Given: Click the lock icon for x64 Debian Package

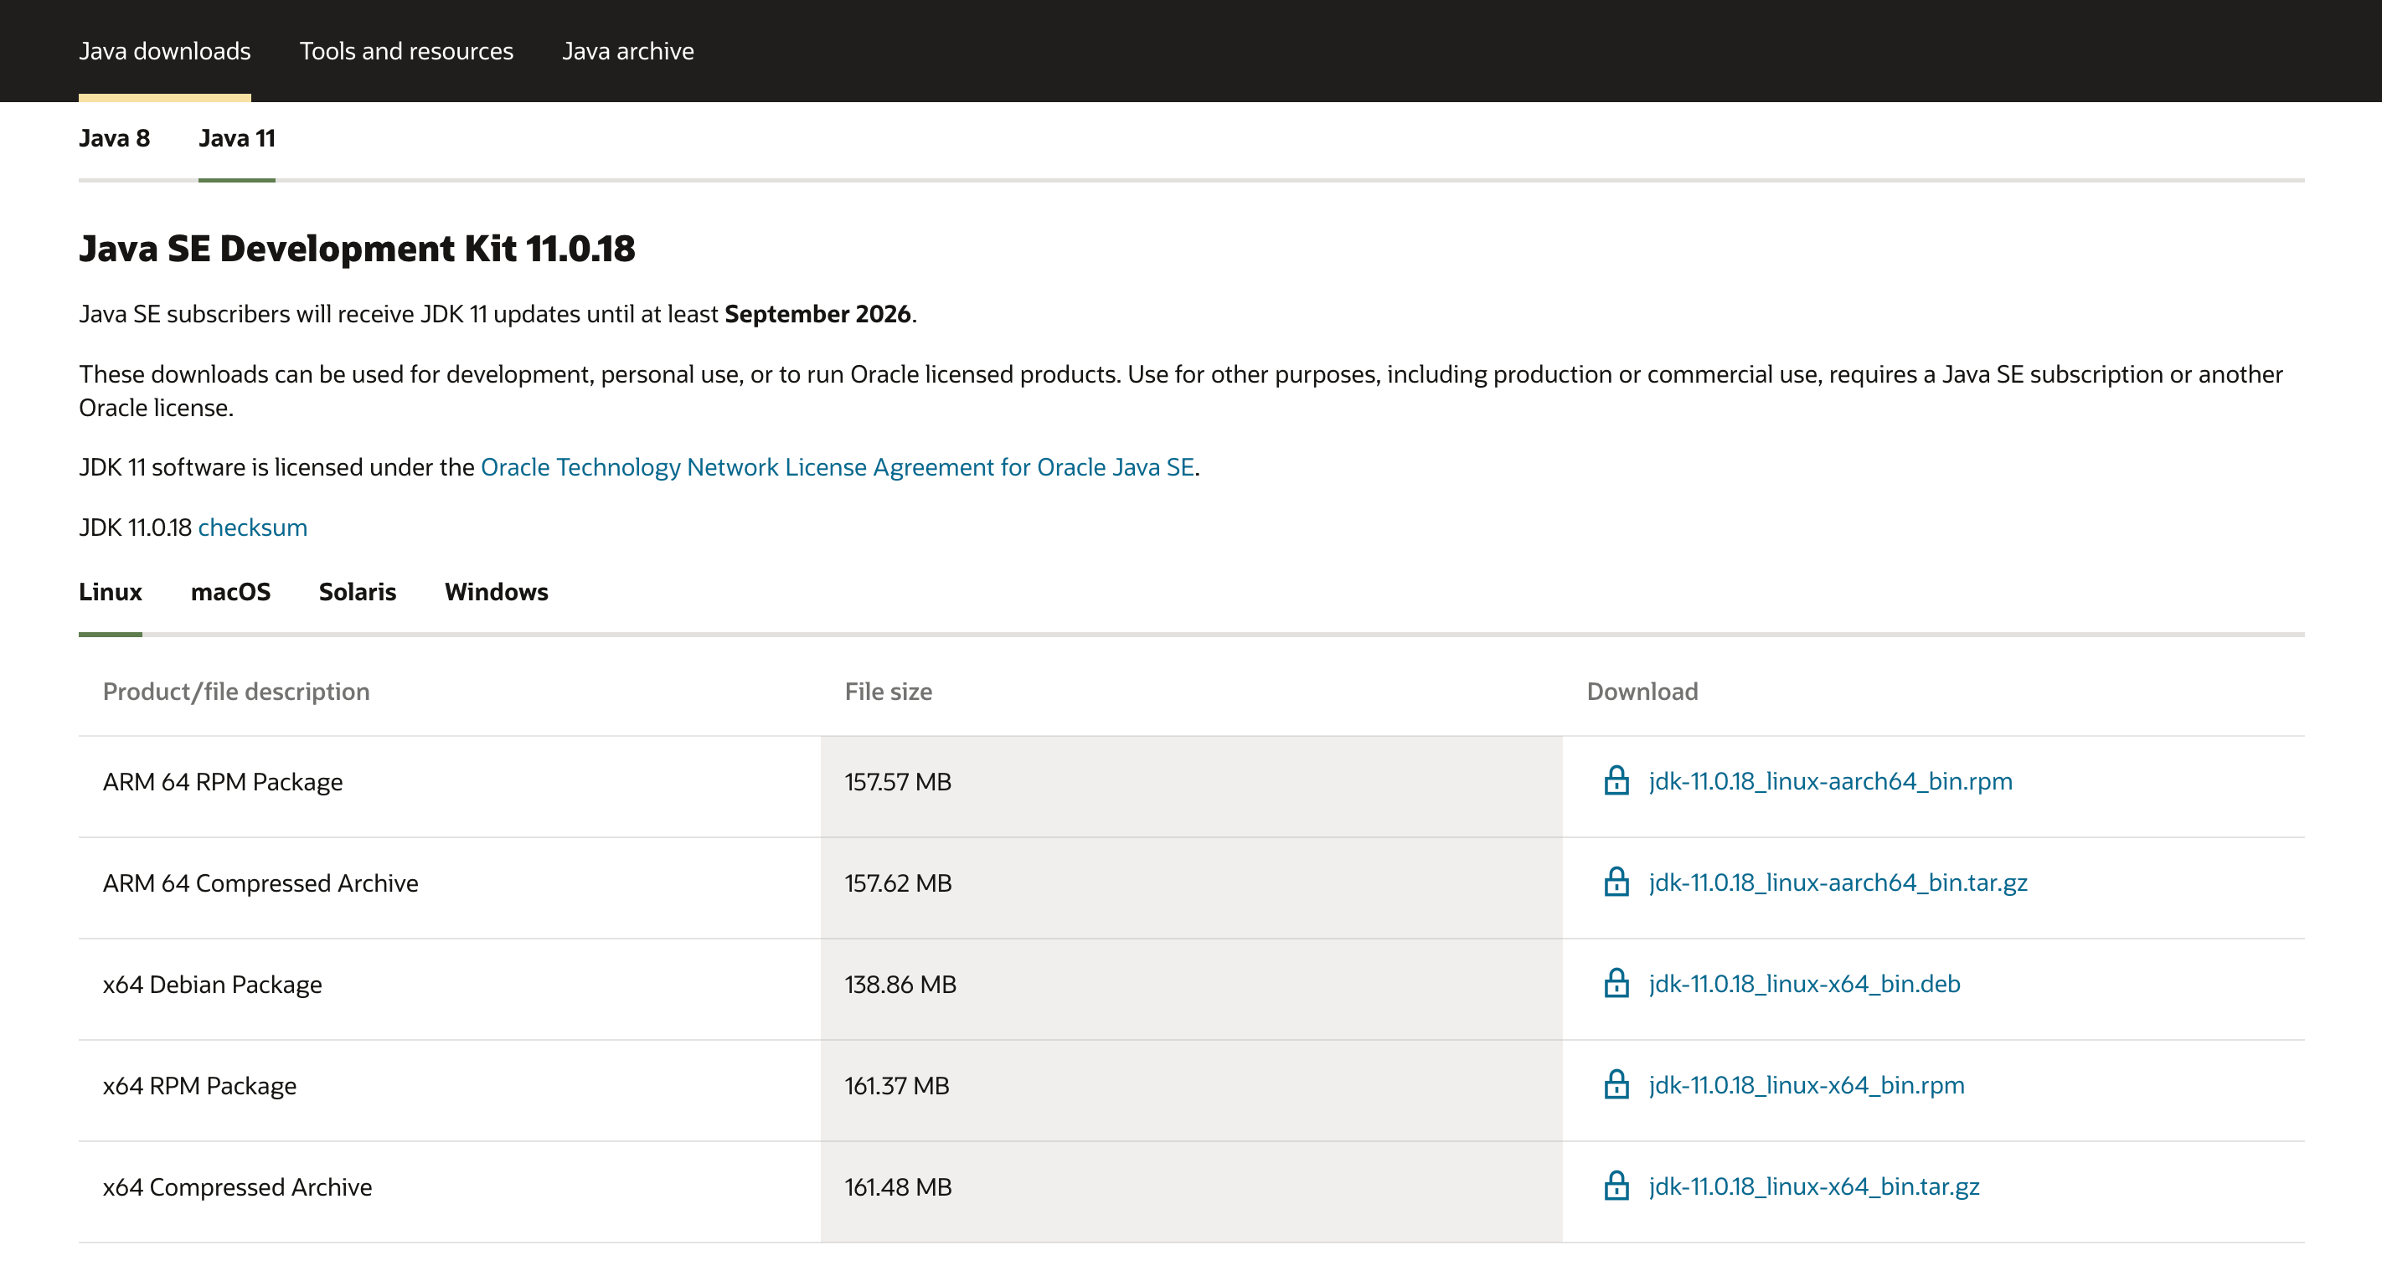Looking at the screenshot, I should [1616, 983].
